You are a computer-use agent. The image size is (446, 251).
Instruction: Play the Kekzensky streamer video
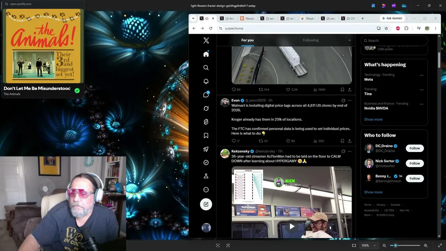pyautogui.click(x=292, y=227)
